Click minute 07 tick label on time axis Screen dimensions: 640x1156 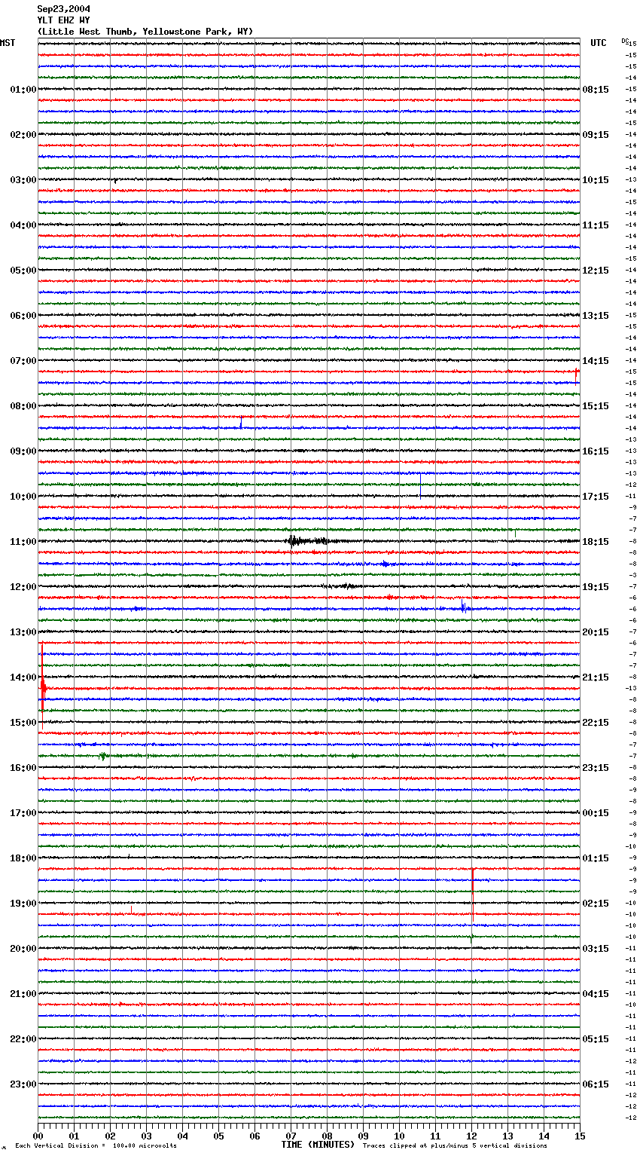(x=291, y=1136)
